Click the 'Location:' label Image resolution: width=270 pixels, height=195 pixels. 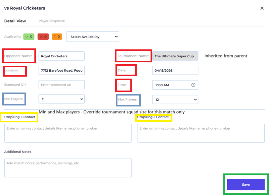pyautogui.click(x=12, y=70)
